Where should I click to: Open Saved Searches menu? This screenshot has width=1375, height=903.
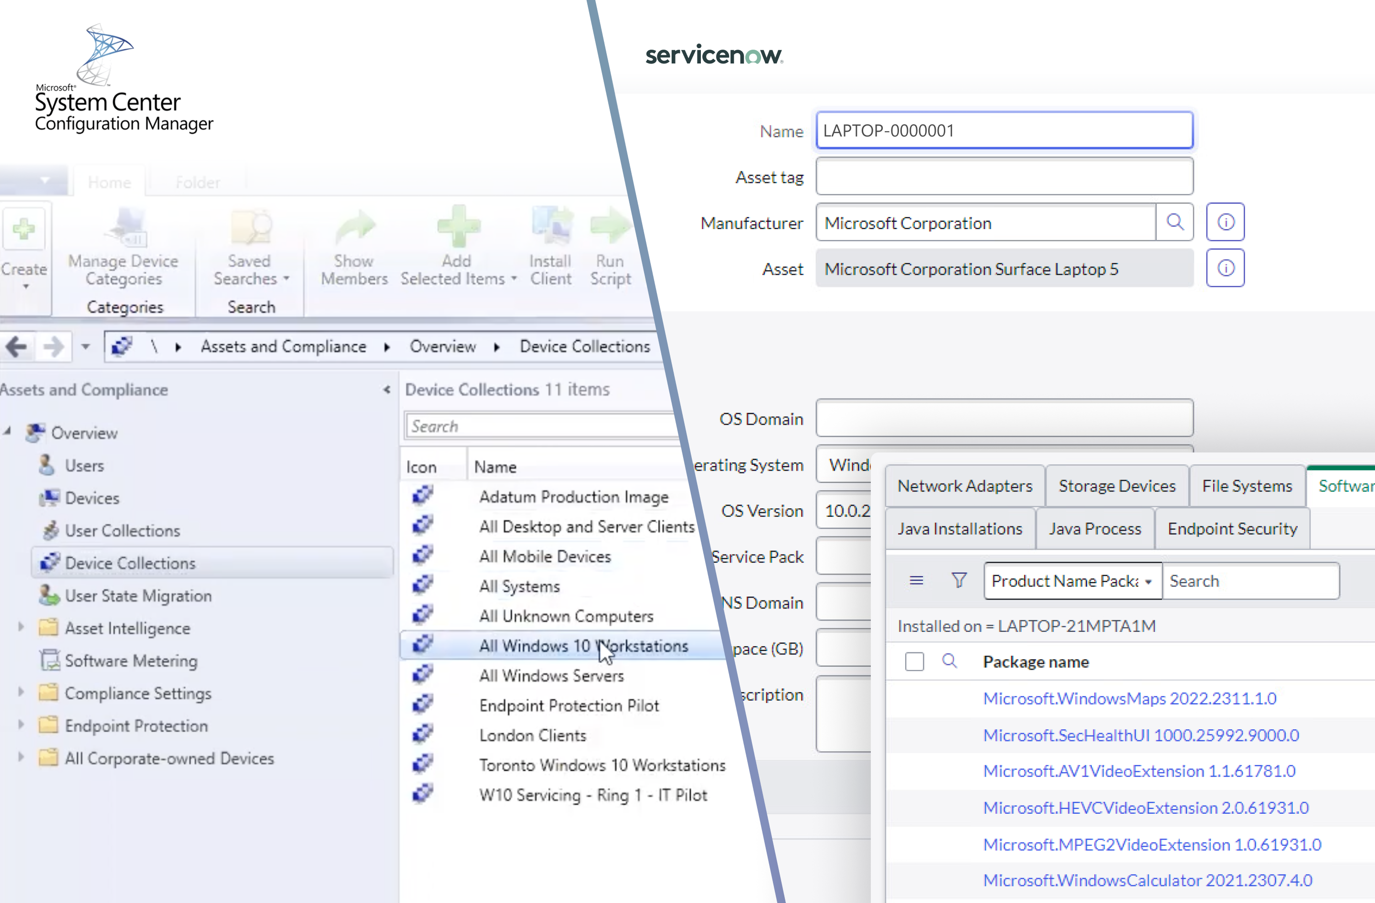(x=250, y=247)
